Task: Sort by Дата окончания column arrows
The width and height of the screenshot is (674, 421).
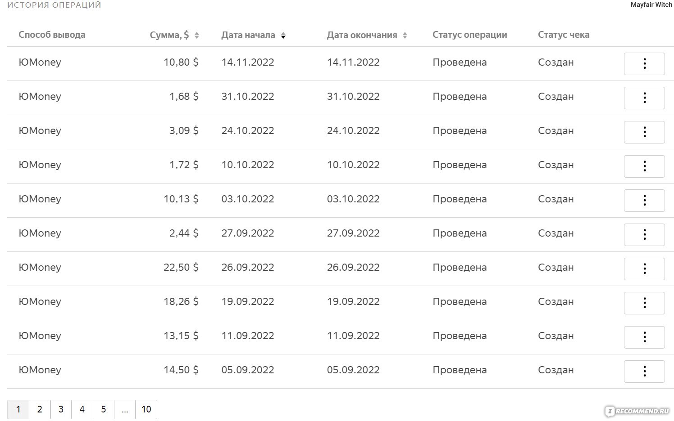Action: [x=405, y=36]
